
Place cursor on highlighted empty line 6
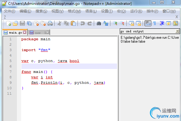click(69, 66)
